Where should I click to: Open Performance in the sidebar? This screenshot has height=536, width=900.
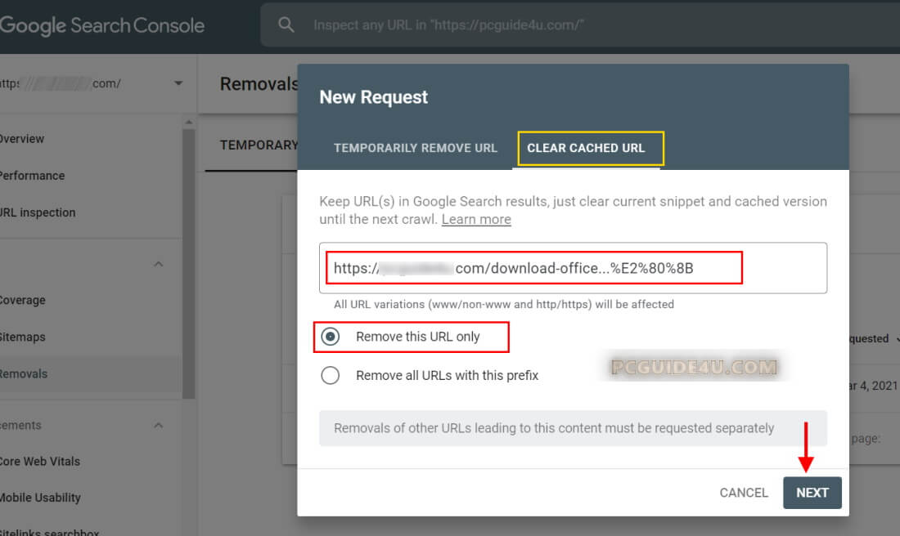click(x=32, y=176)
